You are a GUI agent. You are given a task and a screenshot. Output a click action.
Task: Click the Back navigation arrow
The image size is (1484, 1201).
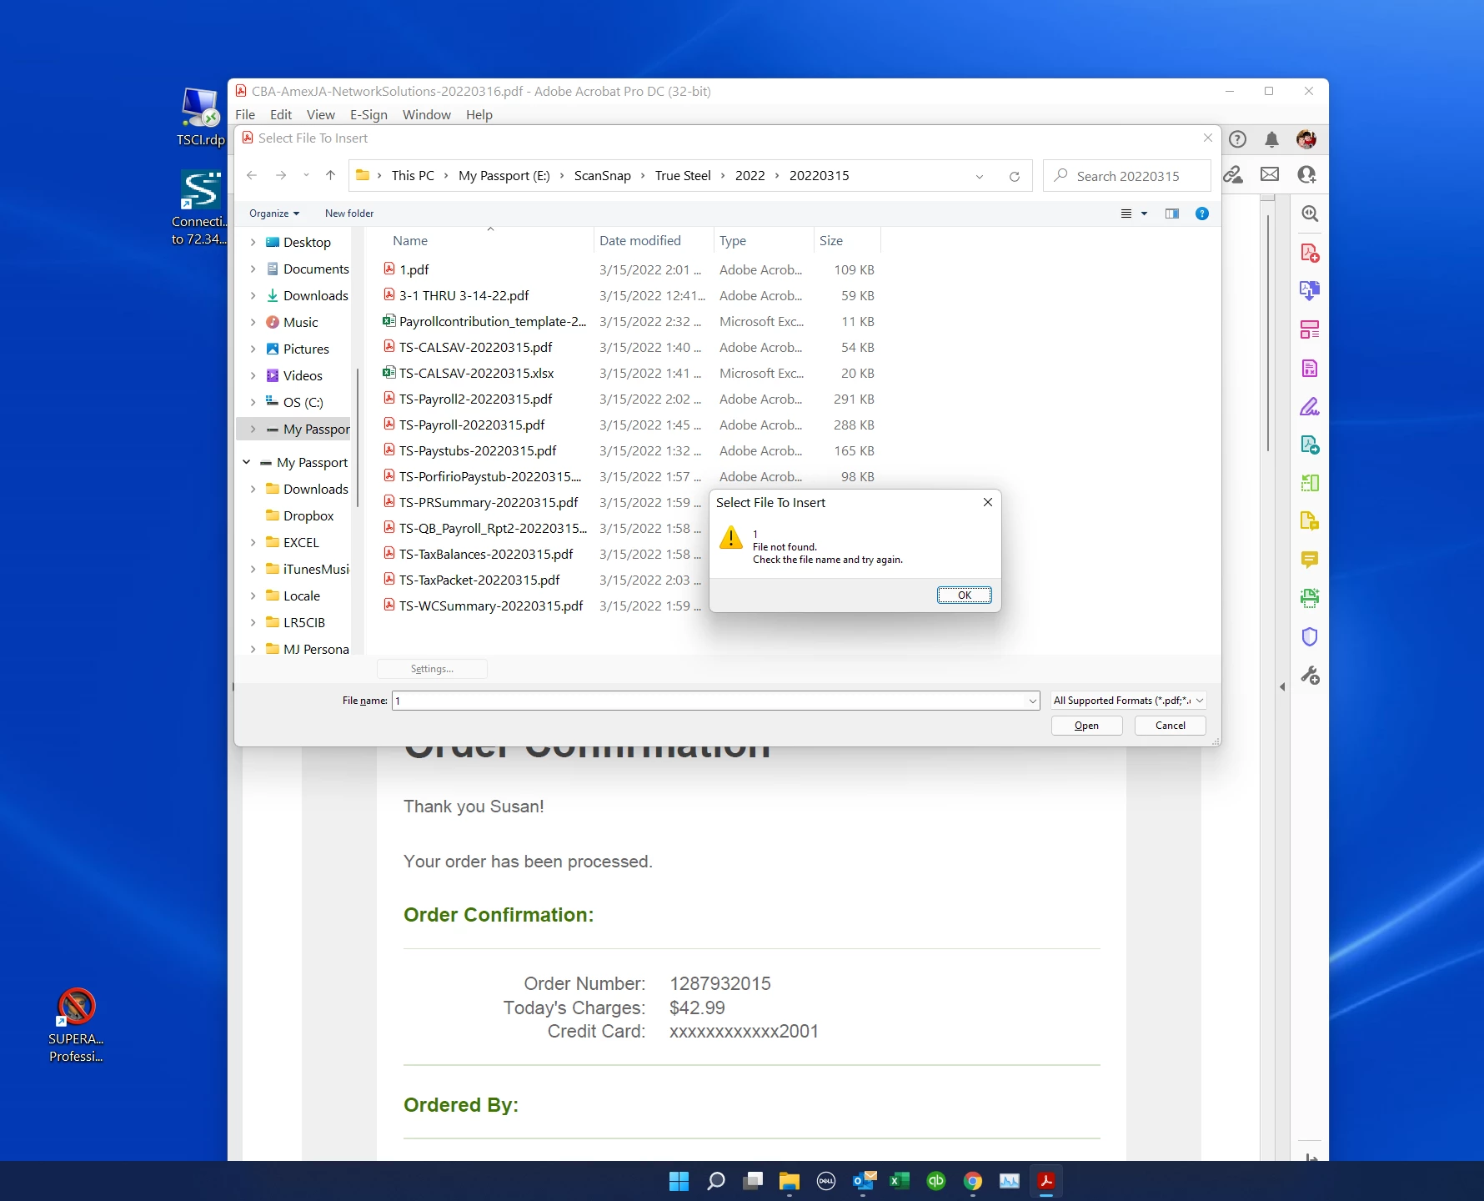[x=252, y=175]
